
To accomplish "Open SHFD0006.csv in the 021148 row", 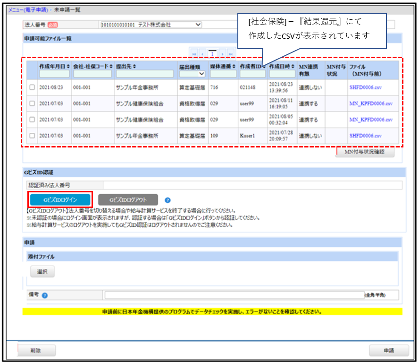I will point(365,87).
